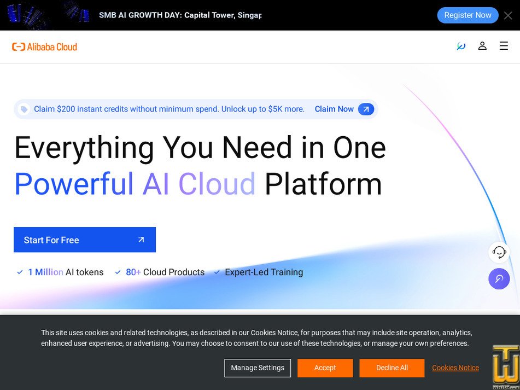This screenshot has height=390, width=520.
Task: Open the hamburger navigation menu
Action: pos(504,46)
